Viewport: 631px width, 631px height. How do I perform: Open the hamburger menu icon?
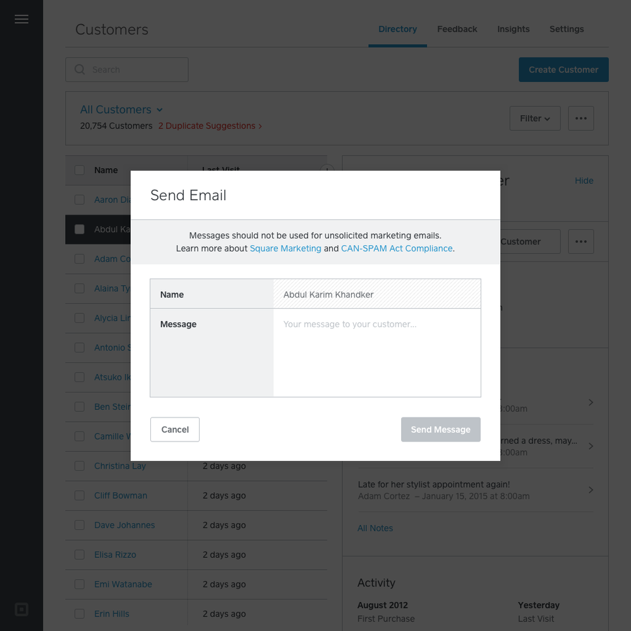[21, 19]
